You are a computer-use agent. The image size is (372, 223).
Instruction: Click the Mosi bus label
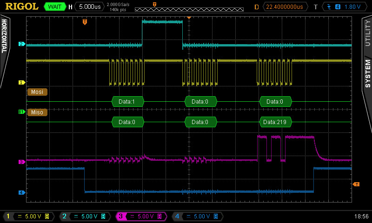(37, 92)
